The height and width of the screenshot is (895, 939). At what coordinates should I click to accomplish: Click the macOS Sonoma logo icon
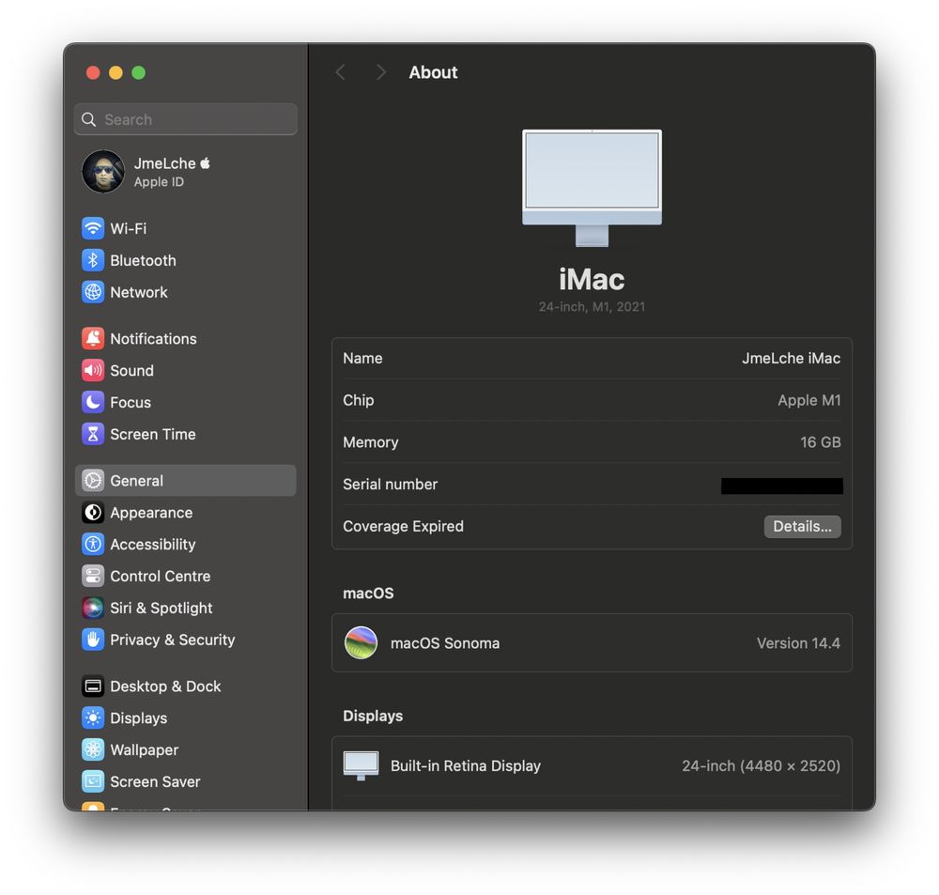tap(362, 642)
